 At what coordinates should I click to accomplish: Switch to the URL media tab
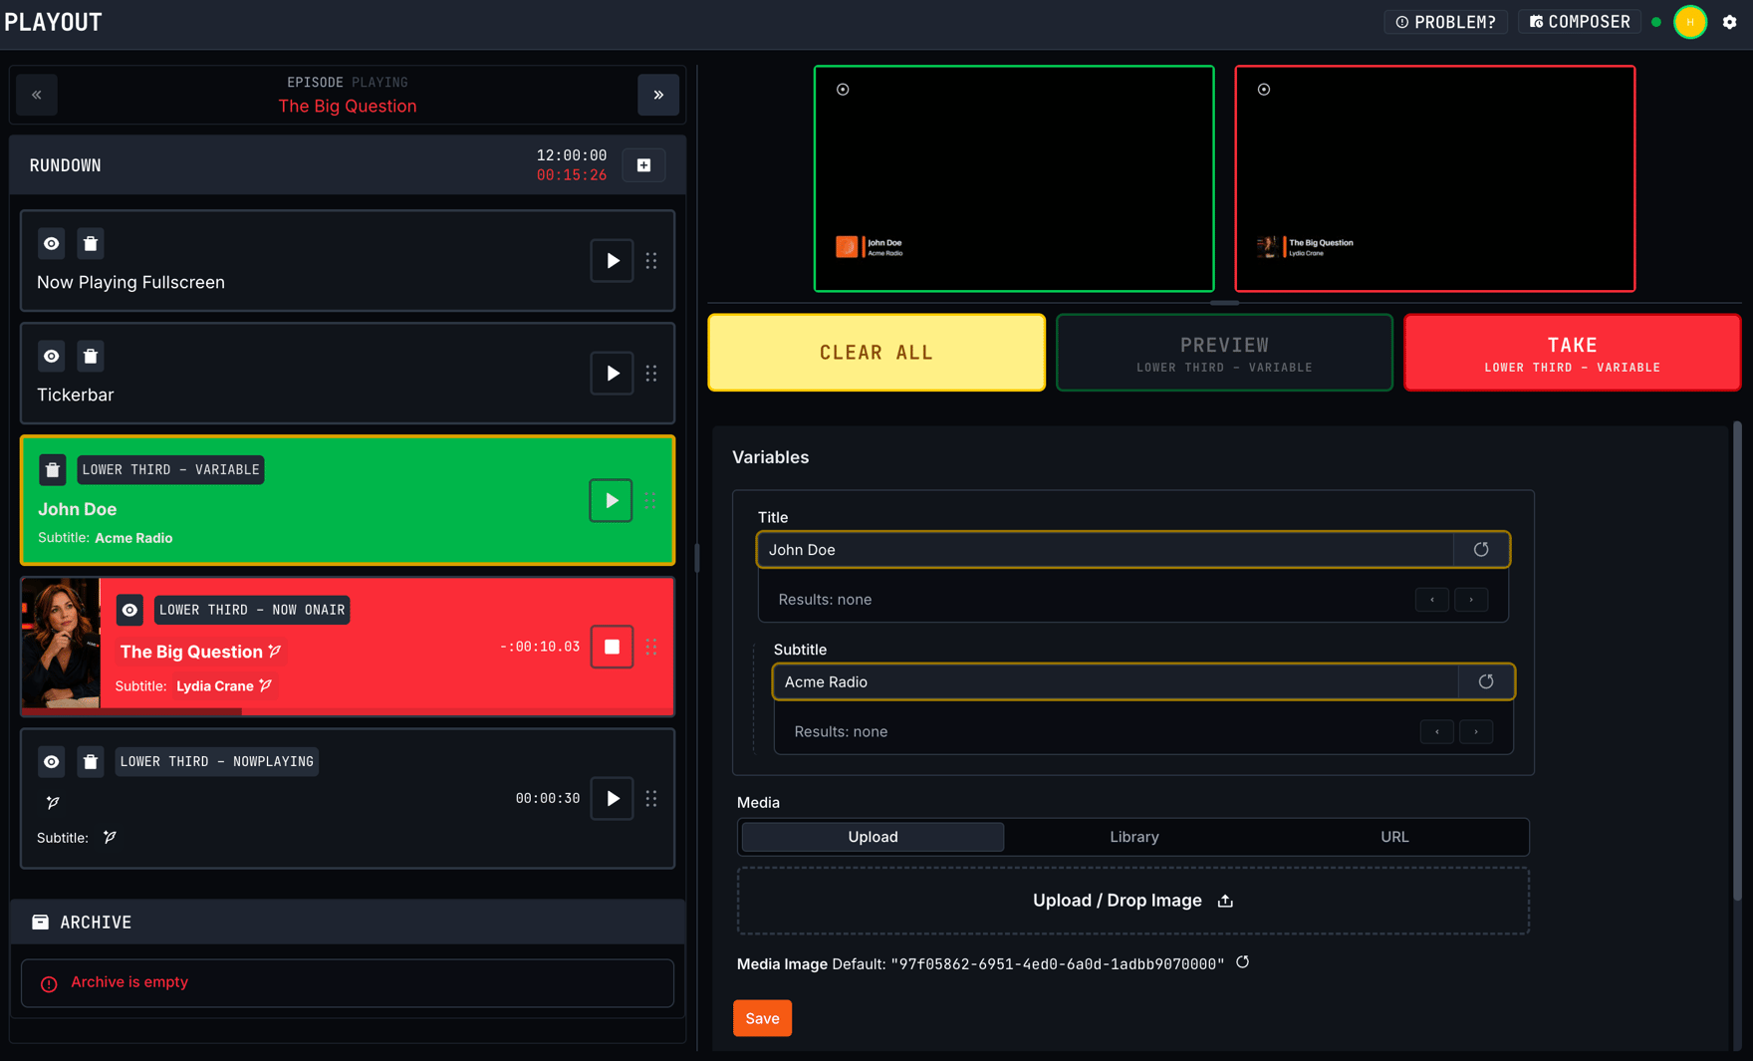[1394, 837]
